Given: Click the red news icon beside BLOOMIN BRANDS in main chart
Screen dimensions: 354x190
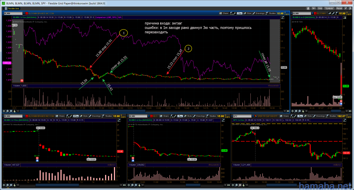Looking at the screenshot, I should click(x=27, y=13).
